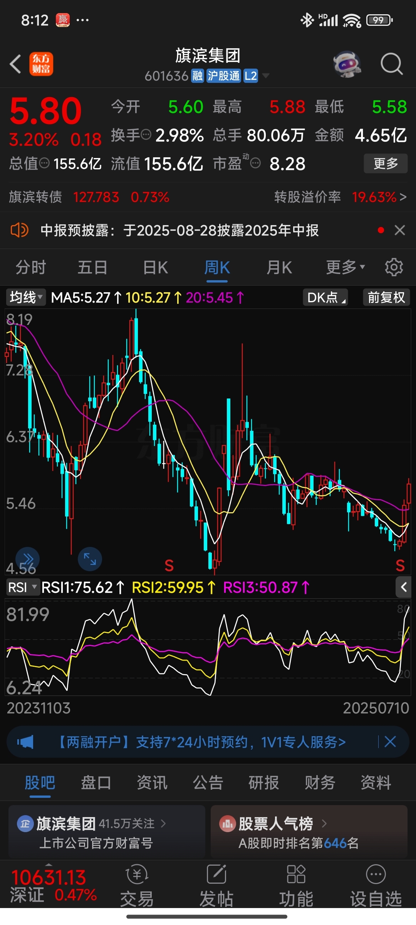Dismiss the 中报预披露 notice
The height and width of the screenshot is (925, 416).
400,230
